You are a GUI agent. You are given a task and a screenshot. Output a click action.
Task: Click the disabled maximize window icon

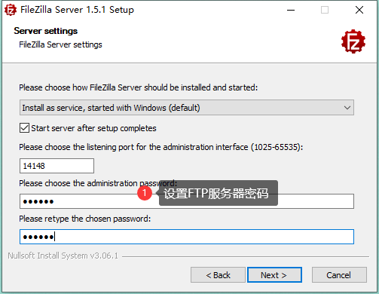click(325, 10)
